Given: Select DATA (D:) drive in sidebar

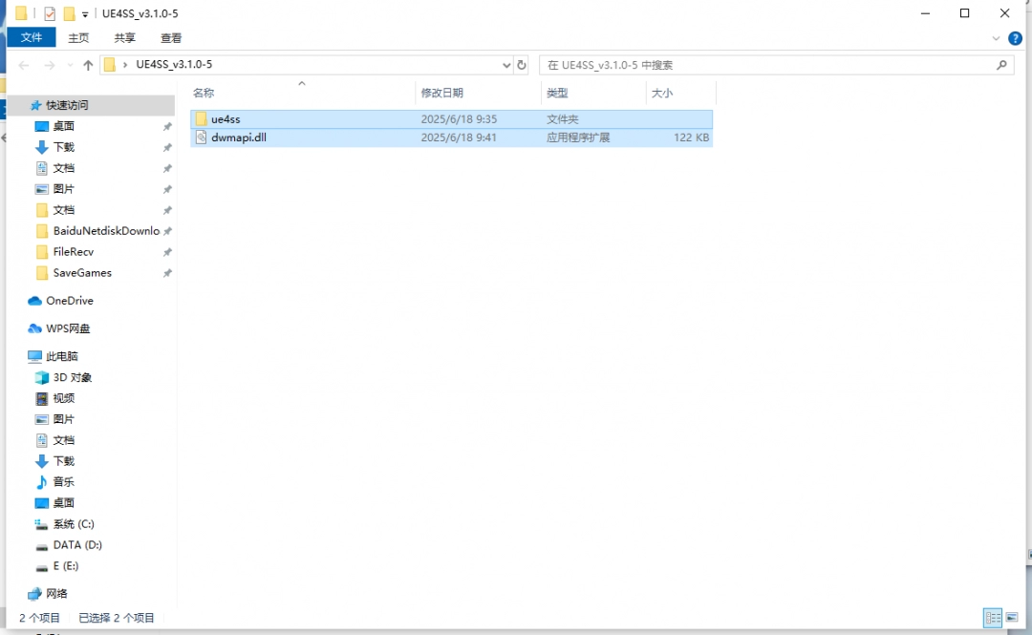Looking at the screenshot, I should click(76, 545).
